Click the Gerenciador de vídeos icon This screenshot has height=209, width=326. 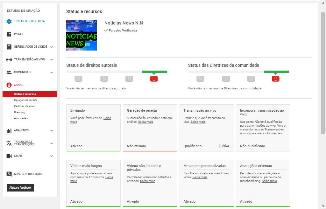(x=9, y=47)
